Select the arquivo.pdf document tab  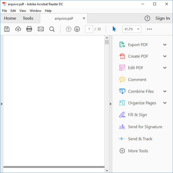64,18
